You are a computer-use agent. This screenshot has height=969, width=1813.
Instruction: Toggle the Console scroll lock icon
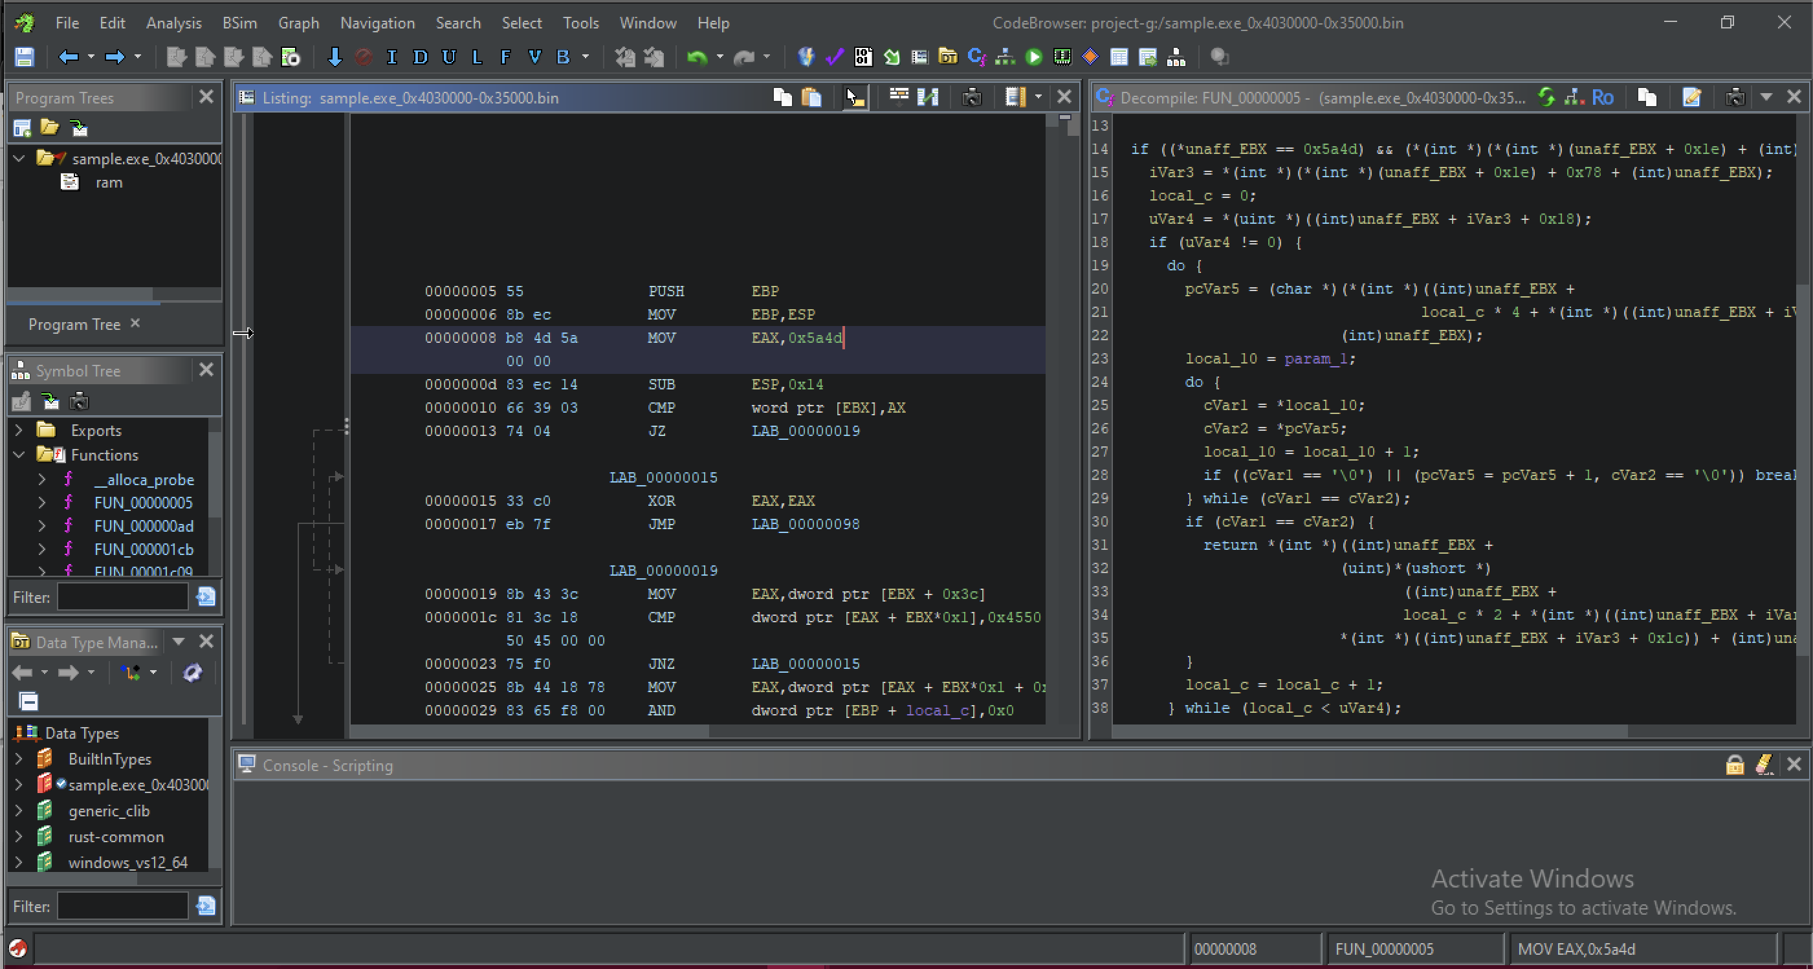click(1735, 764)
